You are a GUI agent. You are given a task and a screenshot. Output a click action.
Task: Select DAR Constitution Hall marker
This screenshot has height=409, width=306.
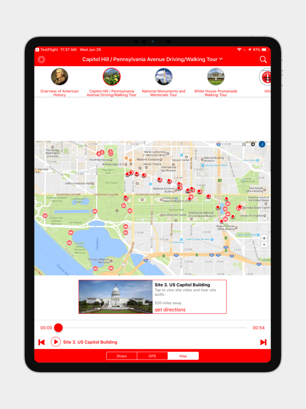tap(92, 183)
